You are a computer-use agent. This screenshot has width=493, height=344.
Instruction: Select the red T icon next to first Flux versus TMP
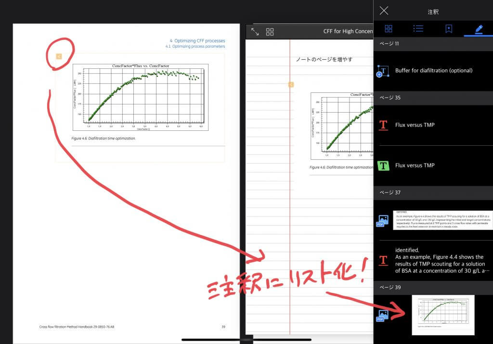383,125
